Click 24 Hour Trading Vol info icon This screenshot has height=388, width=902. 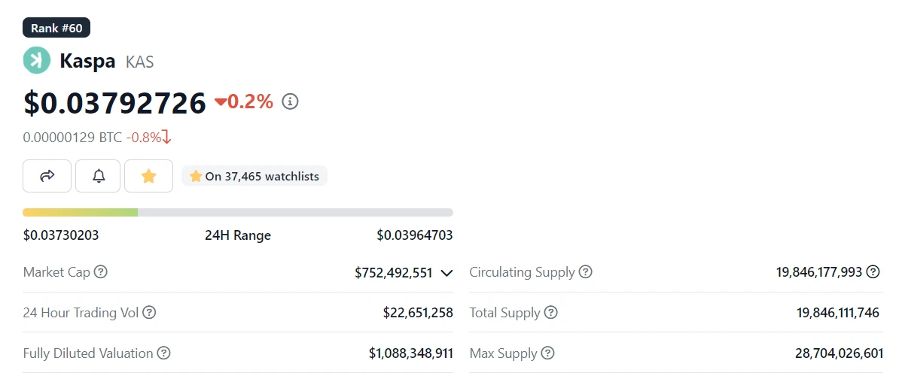point(149,313)
